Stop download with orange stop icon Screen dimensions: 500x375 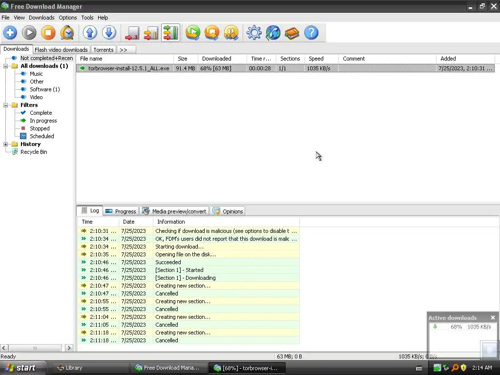point(48,33)
